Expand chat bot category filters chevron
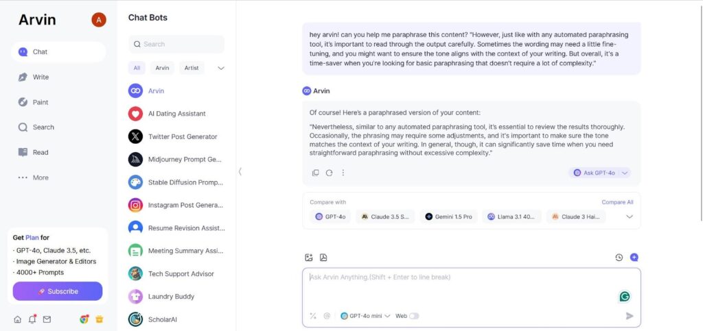This screenshot has height=331, width=703. 220,68
